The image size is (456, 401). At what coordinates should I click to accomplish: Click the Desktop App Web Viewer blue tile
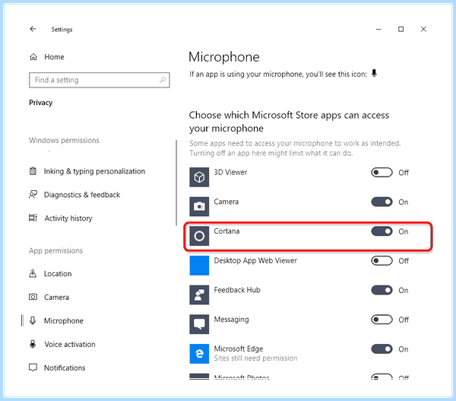(x=199, y=266)
